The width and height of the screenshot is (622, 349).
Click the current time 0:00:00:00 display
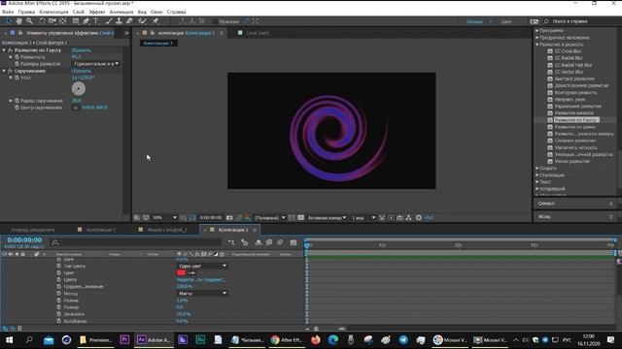click(x=24, y=239)
